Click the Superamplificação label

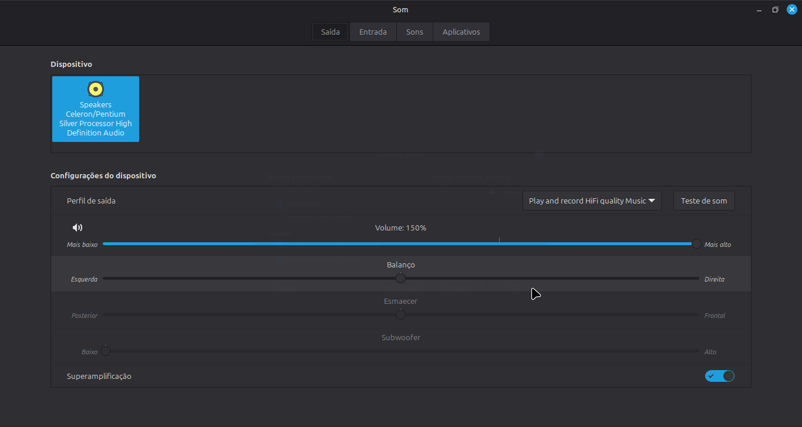(99, 376)
